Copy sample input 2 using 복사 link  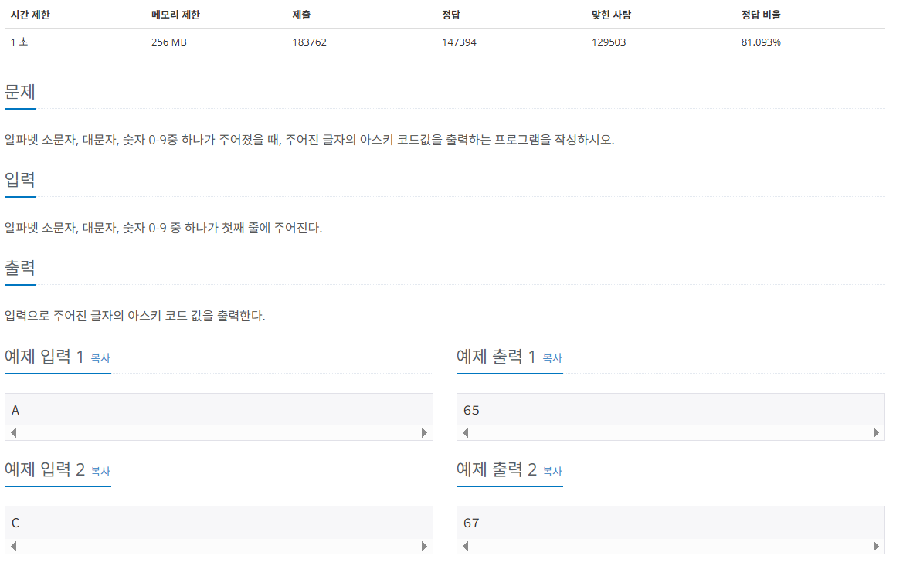tap(101, 471)
